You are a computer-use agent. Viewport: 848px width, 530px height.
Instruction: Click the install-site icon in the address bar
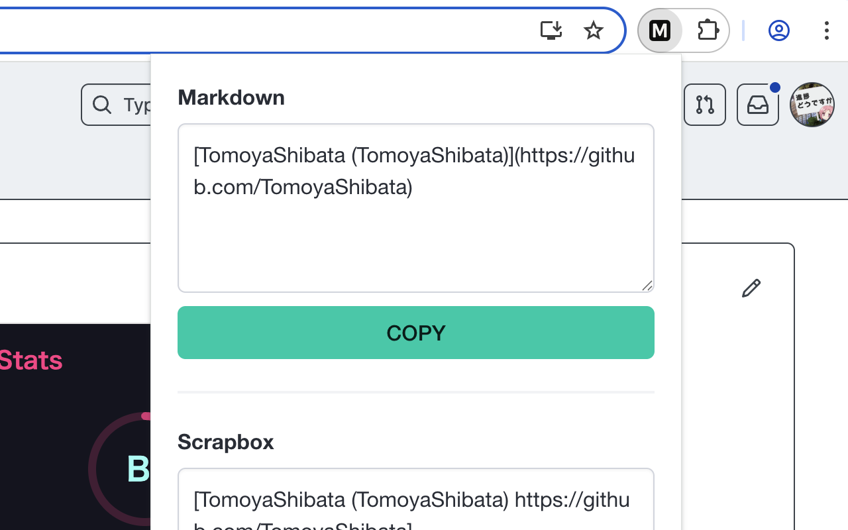click(x=551, y=30)
